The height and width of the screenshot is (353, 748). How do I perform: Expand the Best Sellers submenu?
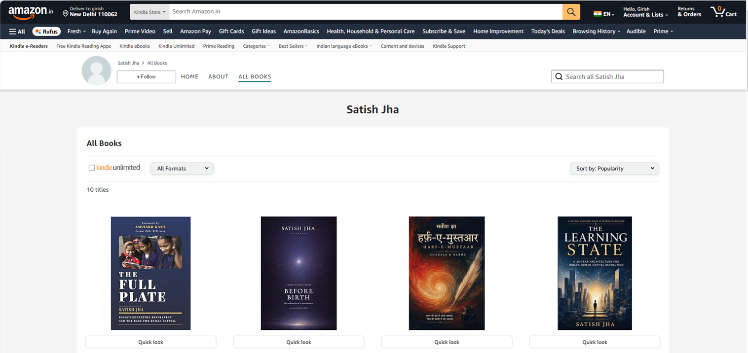tap(293, 46)
